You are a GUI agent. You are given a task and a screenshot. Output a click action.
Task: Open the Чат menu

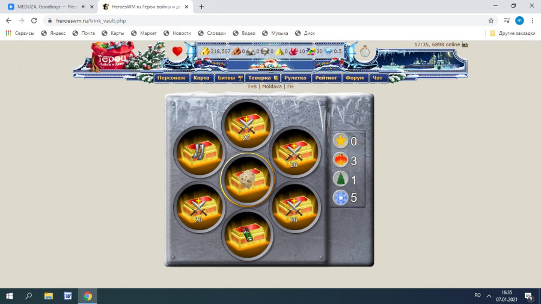point(377,78)
